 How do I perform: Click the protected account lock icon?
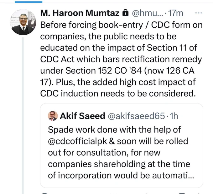coord(125,13)
